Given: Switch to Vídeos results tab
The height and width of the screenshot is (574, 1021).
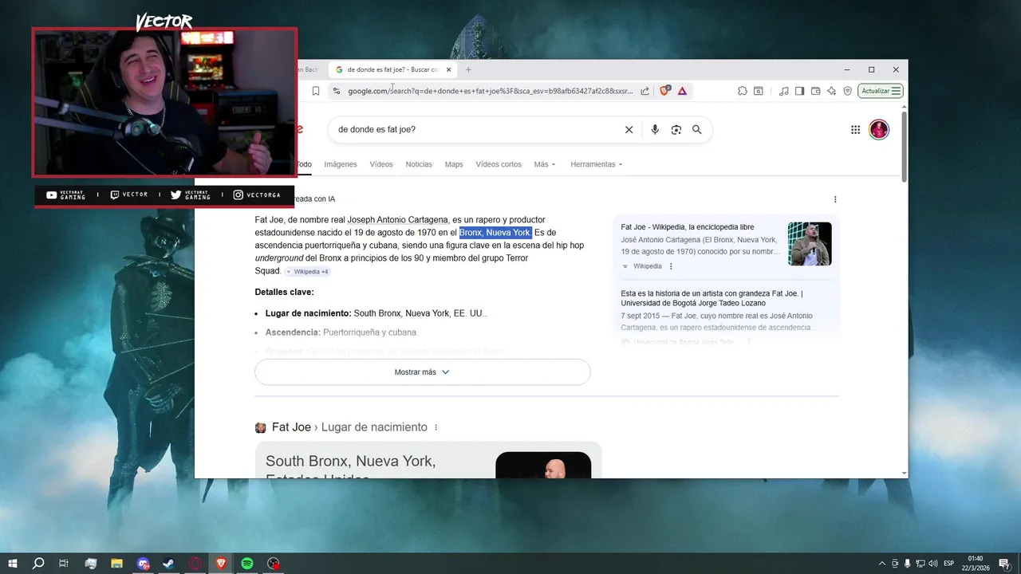Looking at the screenshot, I should pyautogui.click(x=381, y=164).
